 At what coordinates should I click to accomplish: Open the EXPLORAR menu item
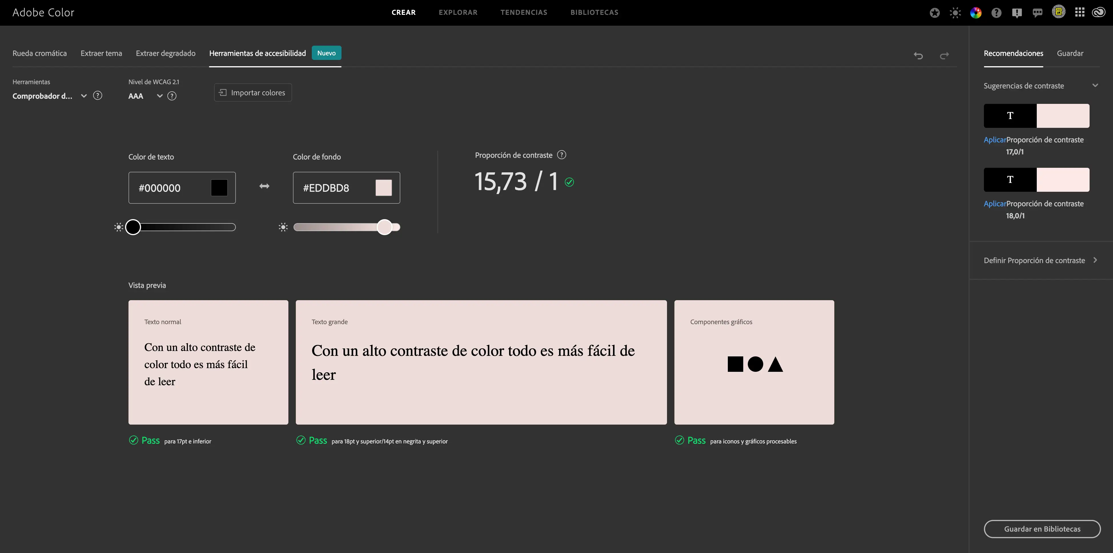458,13
